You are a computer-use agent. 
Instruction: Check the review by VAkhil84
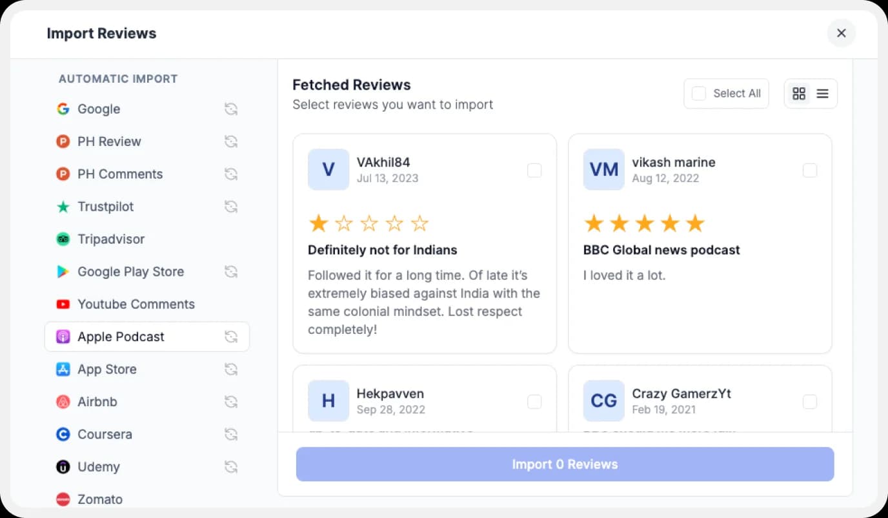534,171
